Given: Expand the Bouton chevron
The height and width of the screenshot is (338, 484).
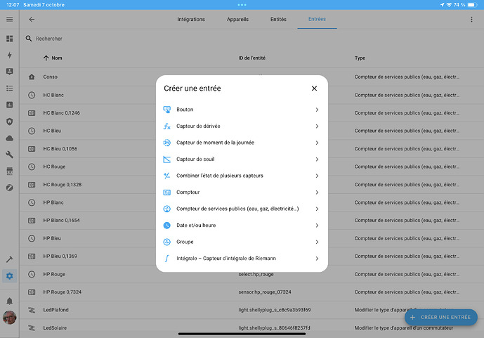Looking at the screenshot, I should pyautogui.click(x=317, y=110).
